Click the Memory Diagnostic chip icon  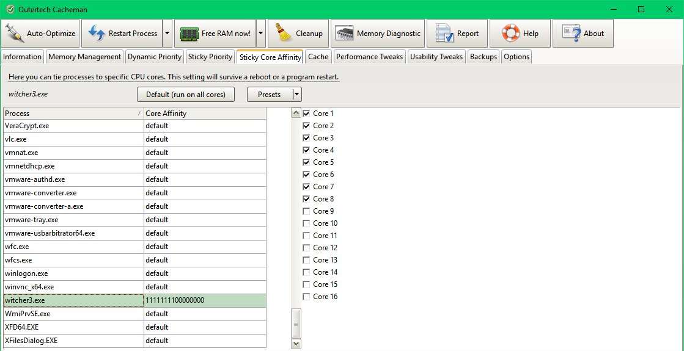pos(345,34)
